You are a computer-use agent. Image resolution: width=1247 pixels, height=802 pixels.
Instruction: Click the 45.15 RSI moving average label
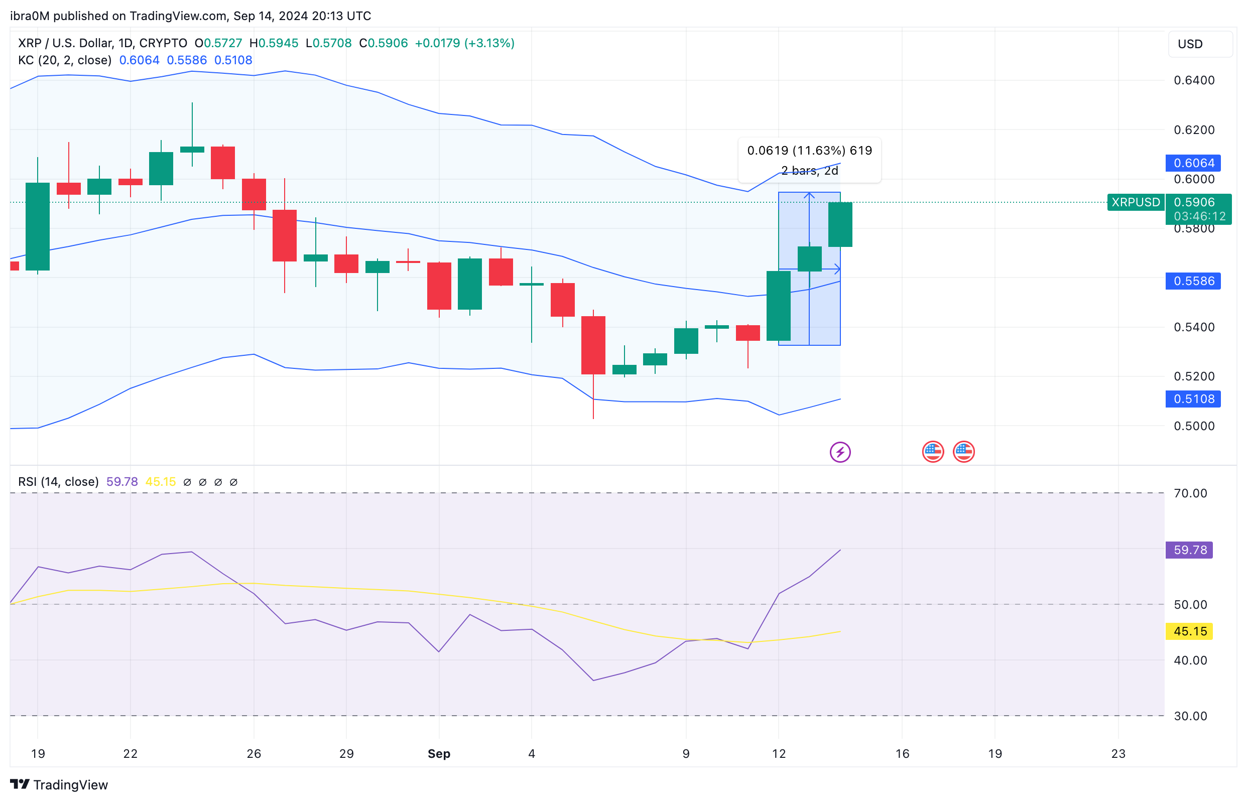click(1189, 631)
